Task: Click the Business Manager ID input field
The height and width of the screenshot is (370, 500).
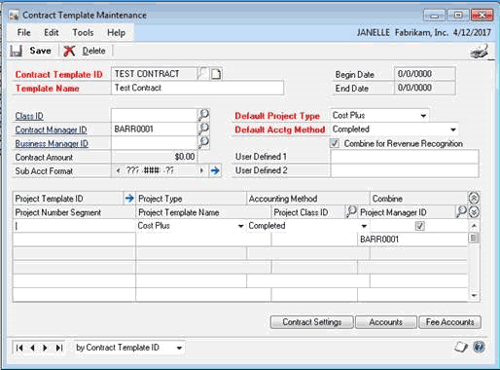Action: (154, 143)
